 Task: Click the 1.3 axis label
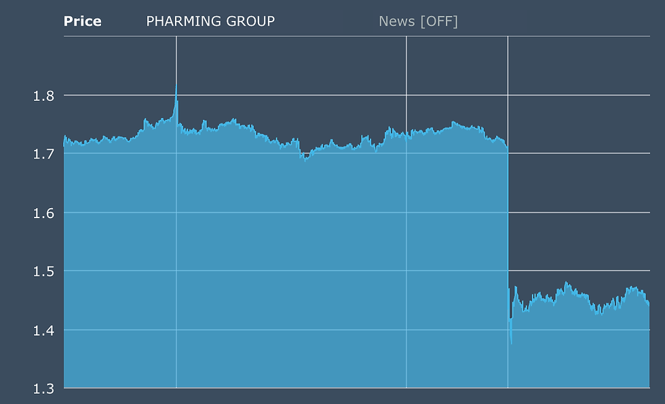coord(43,389)
